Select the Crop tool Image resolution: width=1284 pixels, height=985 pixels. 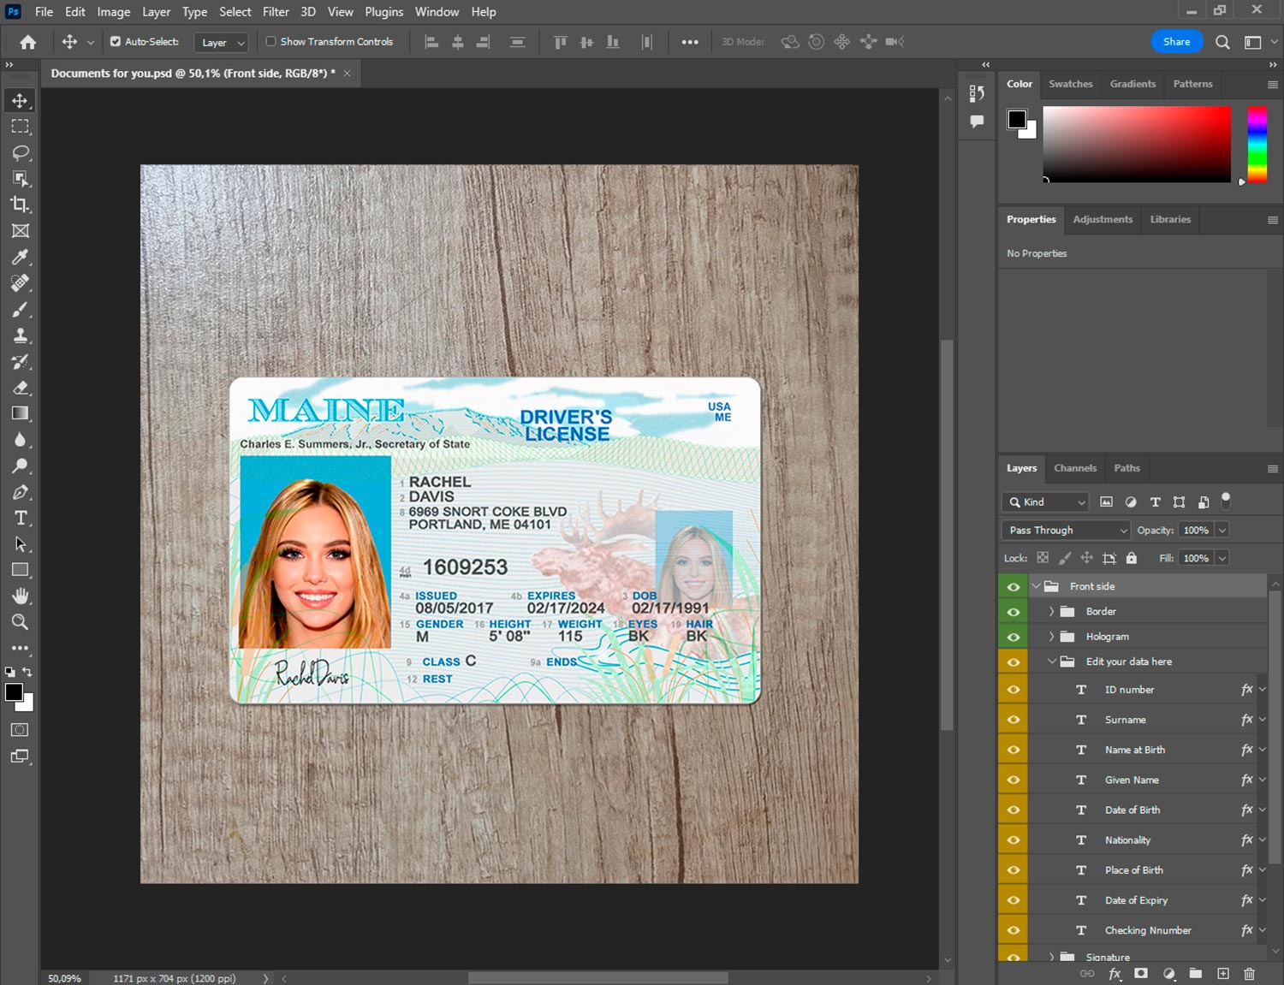[x=20, y=205]
